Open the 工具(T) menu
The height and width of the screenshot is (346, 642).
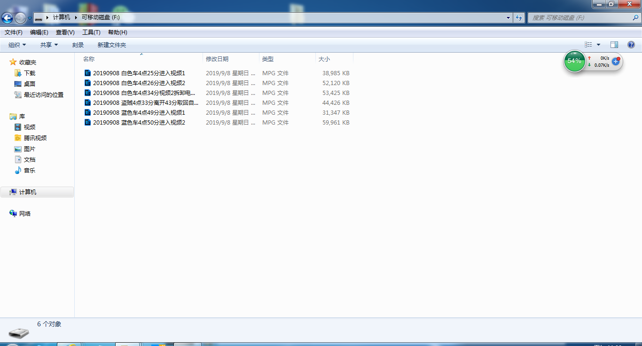click(x=91, y=32)
